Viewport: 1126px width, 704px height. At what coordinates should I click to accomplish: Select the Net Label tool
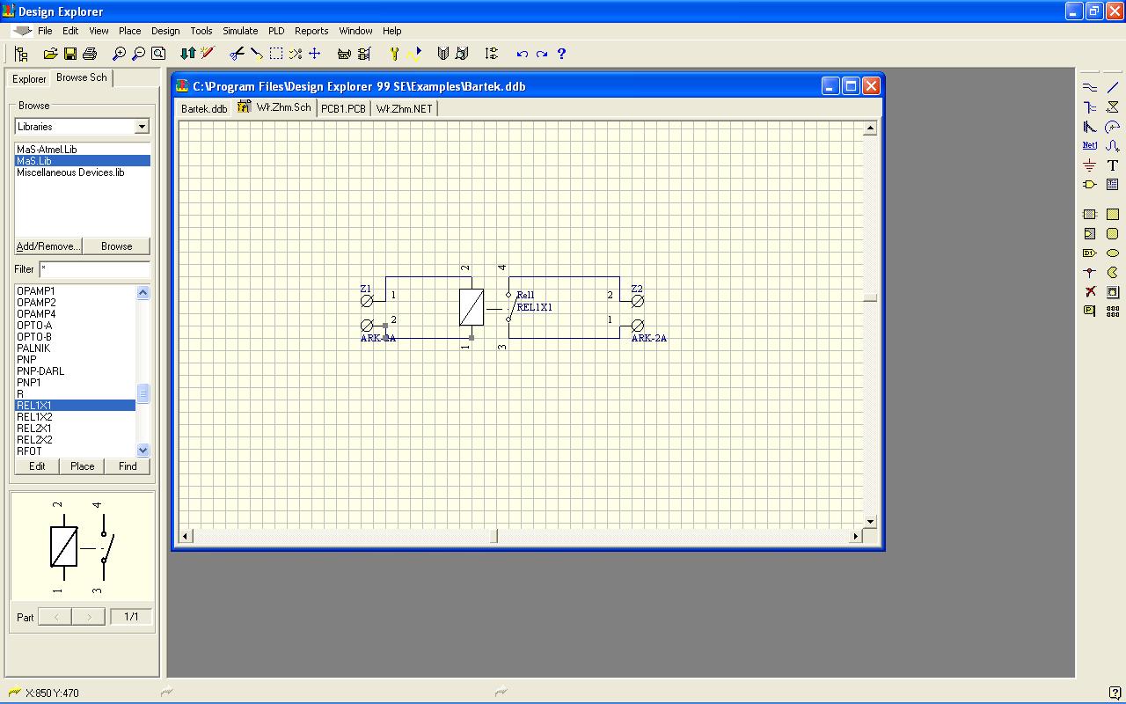tap(1090, 146)
